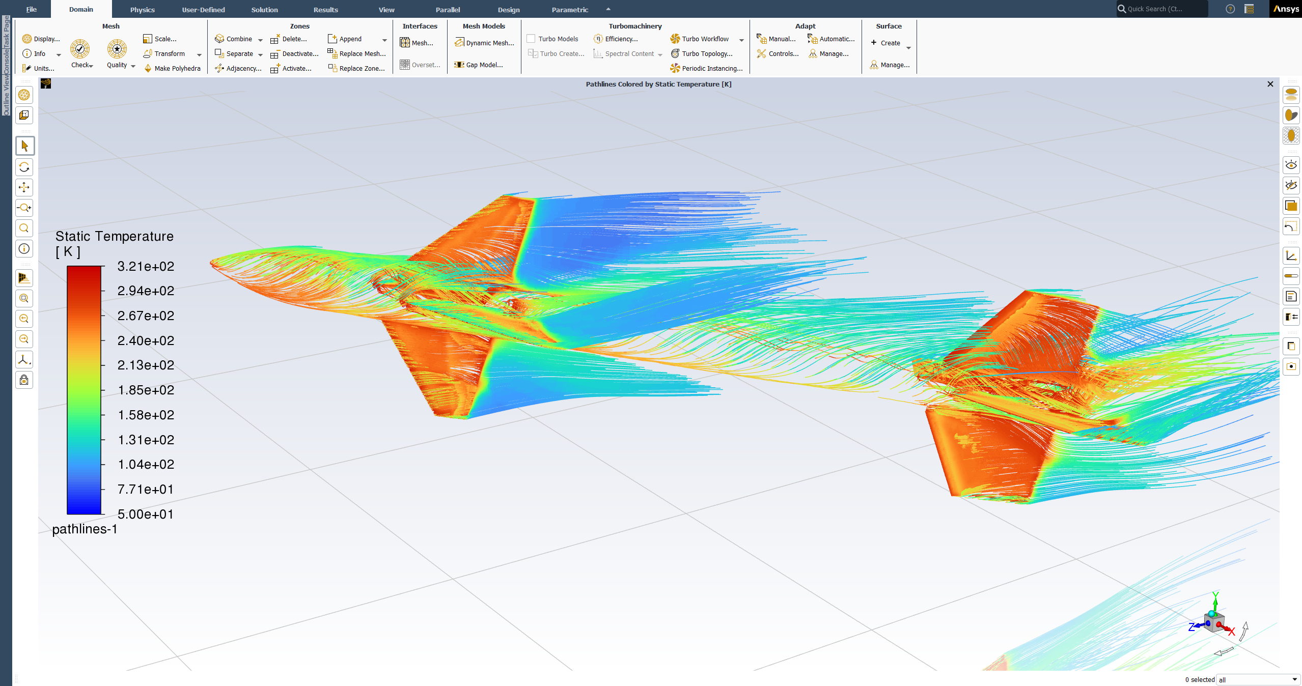This screenshot has width=1302, height=686.
Task: Expand the Transform dropdown
Action: (x=199, y=54)
